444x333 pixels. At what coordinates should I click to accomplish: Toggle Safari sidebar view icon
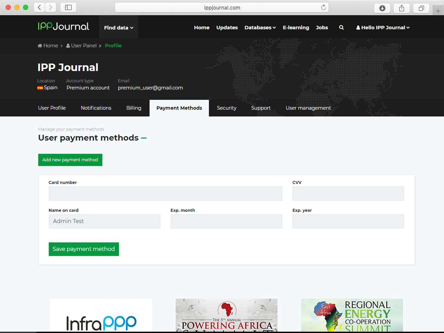click(x=68, y=7)
